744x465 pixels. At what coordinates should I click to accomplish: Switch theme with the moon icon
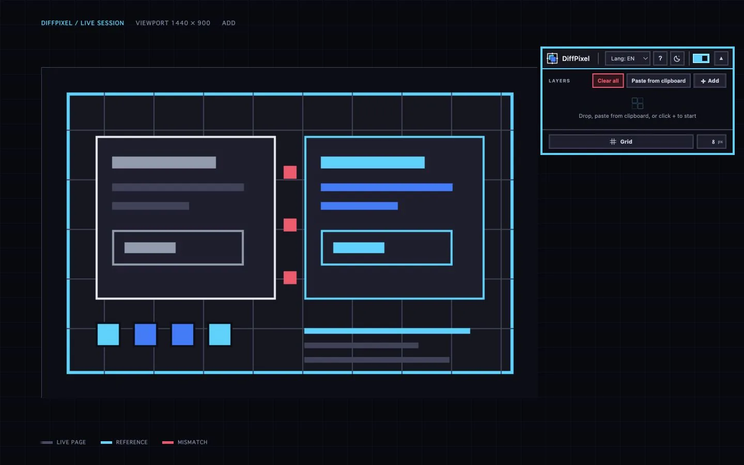(677, 58)
